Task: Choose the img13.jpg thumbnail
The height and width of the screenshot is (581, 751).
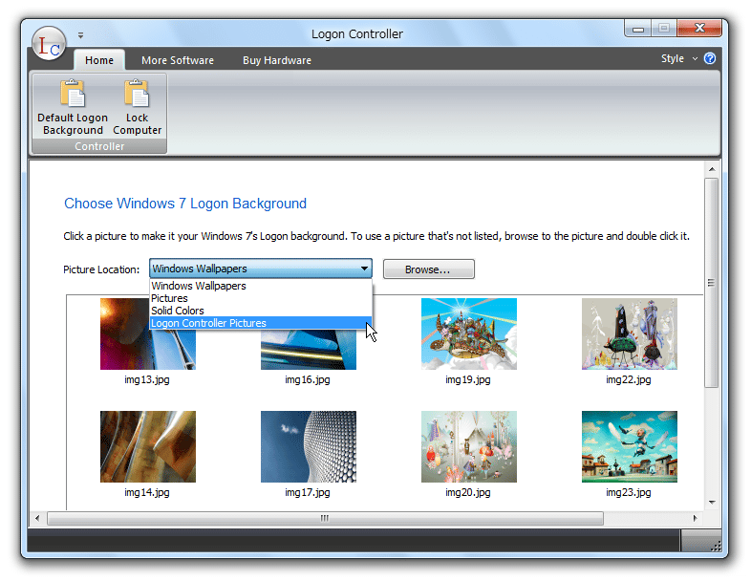Action: click(148, 334)
